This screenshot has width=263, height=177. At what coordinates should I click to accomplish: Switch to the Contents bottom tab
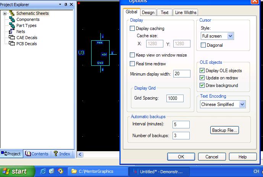pyautogui.click(x=37, y=154)
